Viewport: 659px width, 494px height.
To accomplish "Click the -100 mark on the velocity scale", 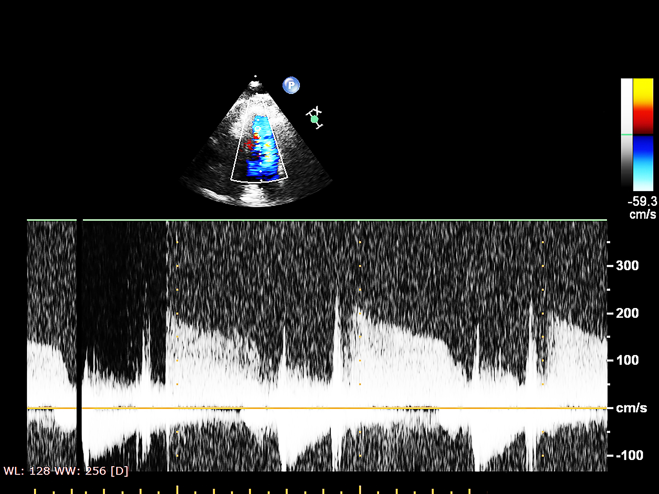I will [x=629, y=455].
